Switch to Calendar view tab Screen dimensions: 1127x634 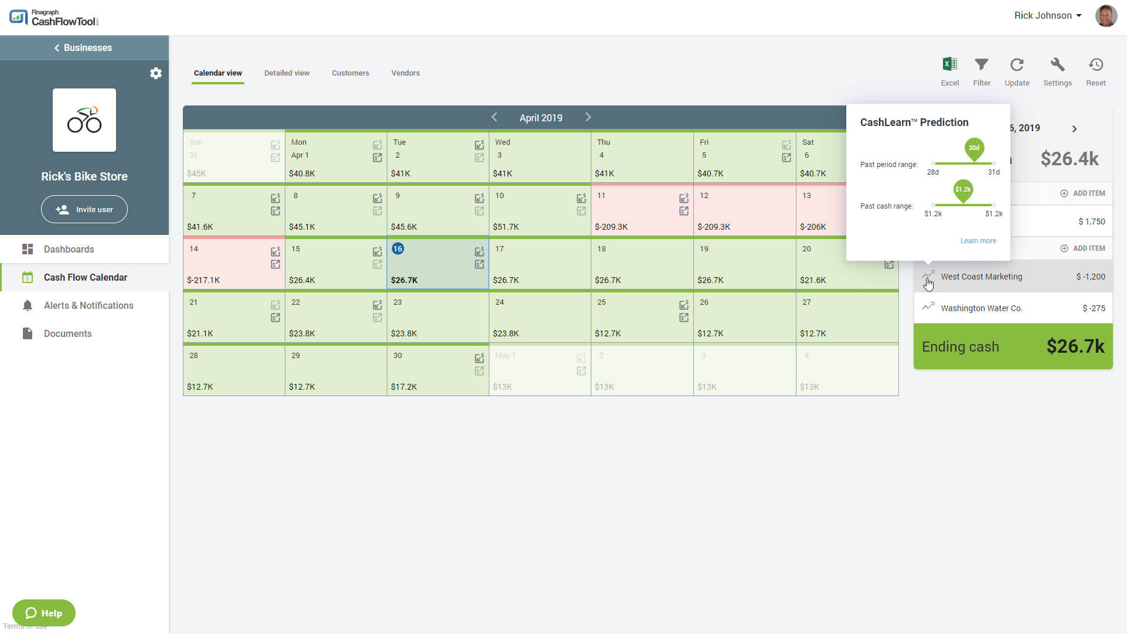pos(218,73)
